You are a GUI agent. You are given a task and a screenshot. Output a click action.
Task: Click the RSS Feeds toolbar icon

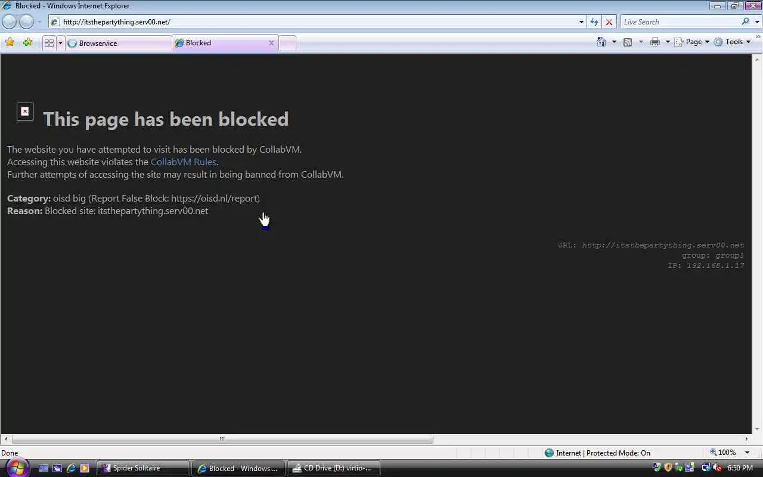[x=628, y=42]
